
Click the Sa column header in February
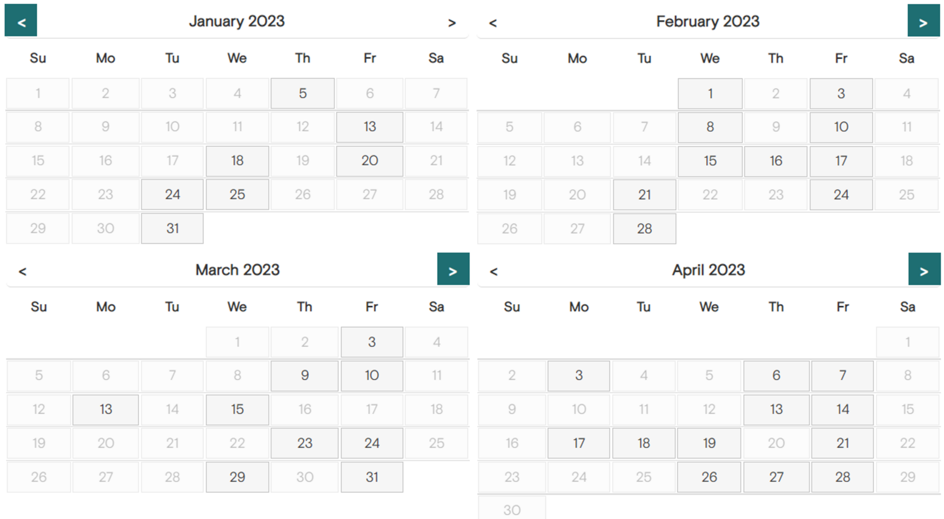[907, 59]
